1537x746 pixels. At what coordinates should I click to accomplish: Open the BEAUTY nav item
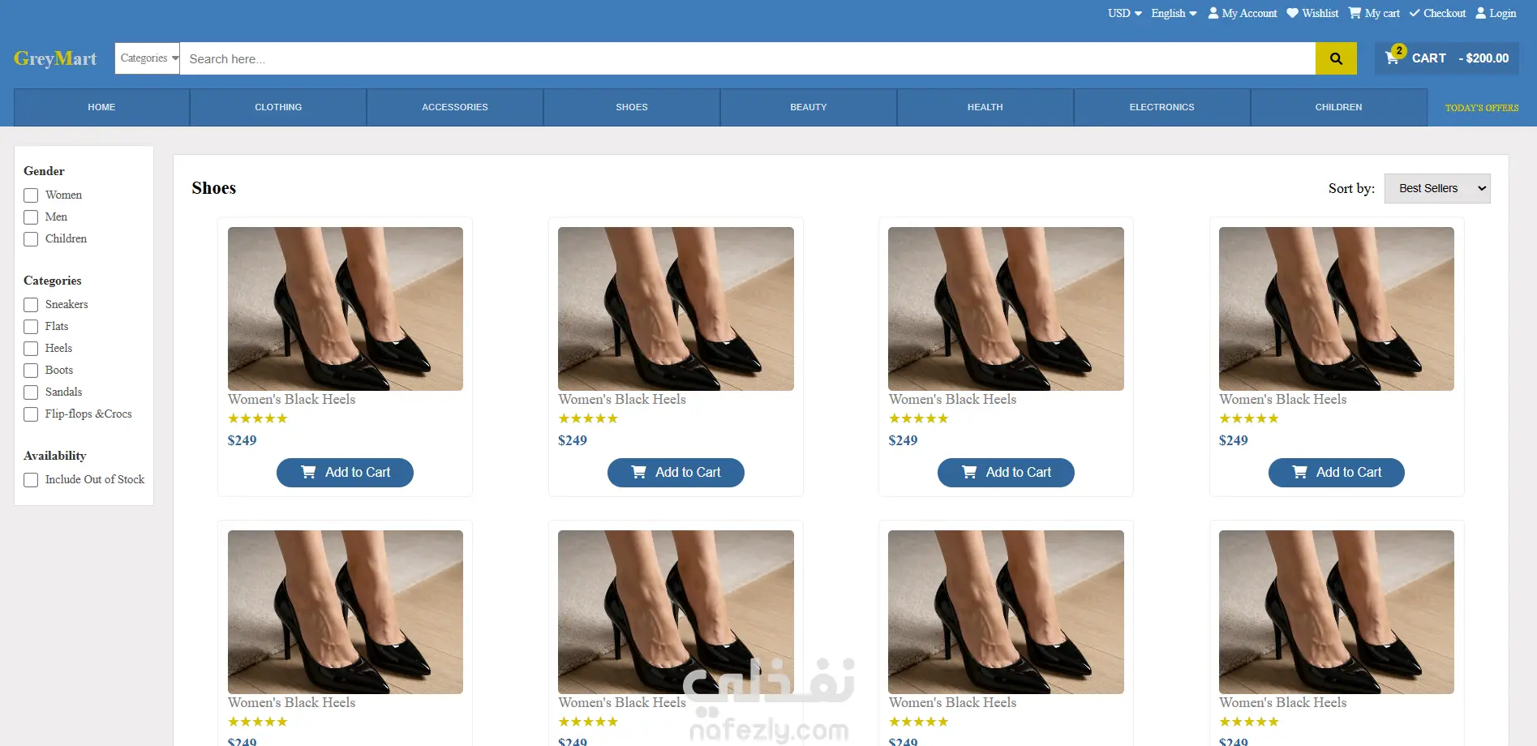pos(809,107)
